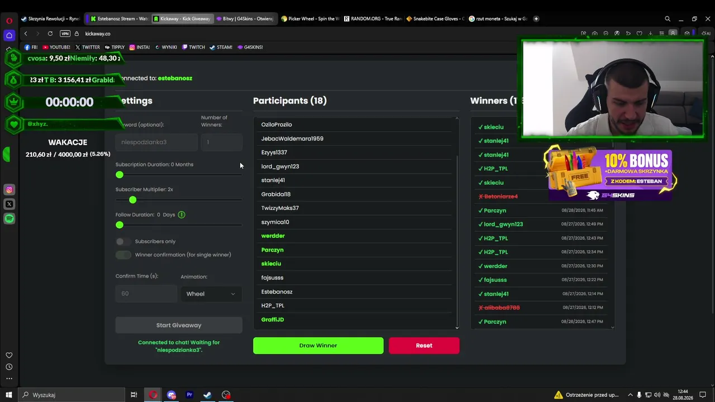Click the keyword field showing niespodzianka3
The width and height of the screenshot is (715, 402).
click(156, 142)
